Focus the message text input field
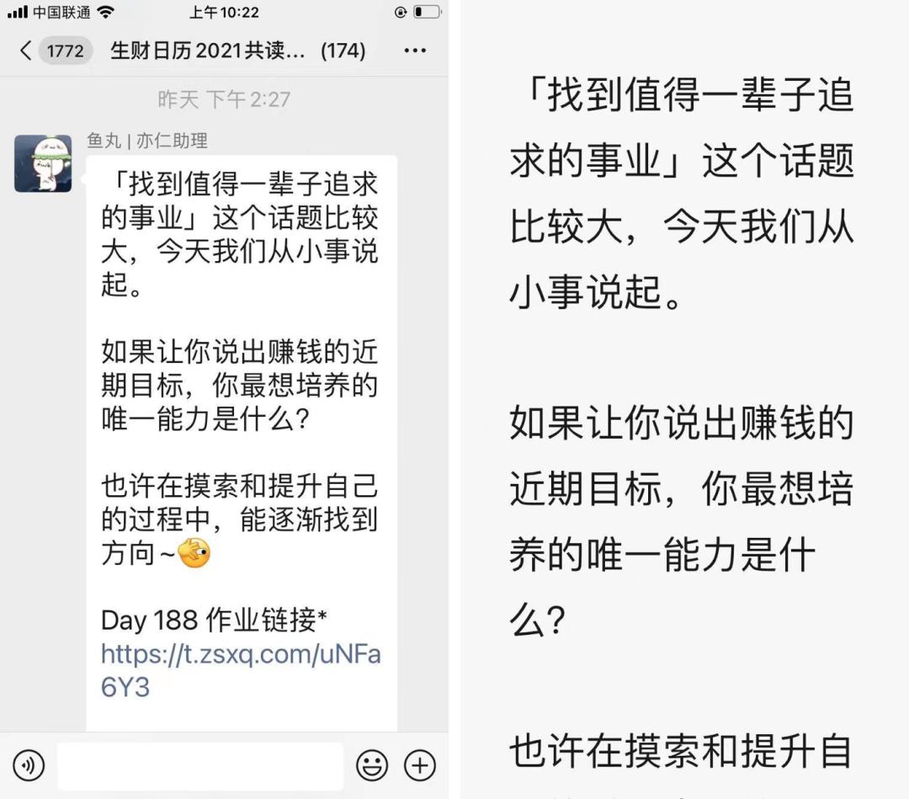The height and width of the screenshot is (799, 909). point(200,765)
